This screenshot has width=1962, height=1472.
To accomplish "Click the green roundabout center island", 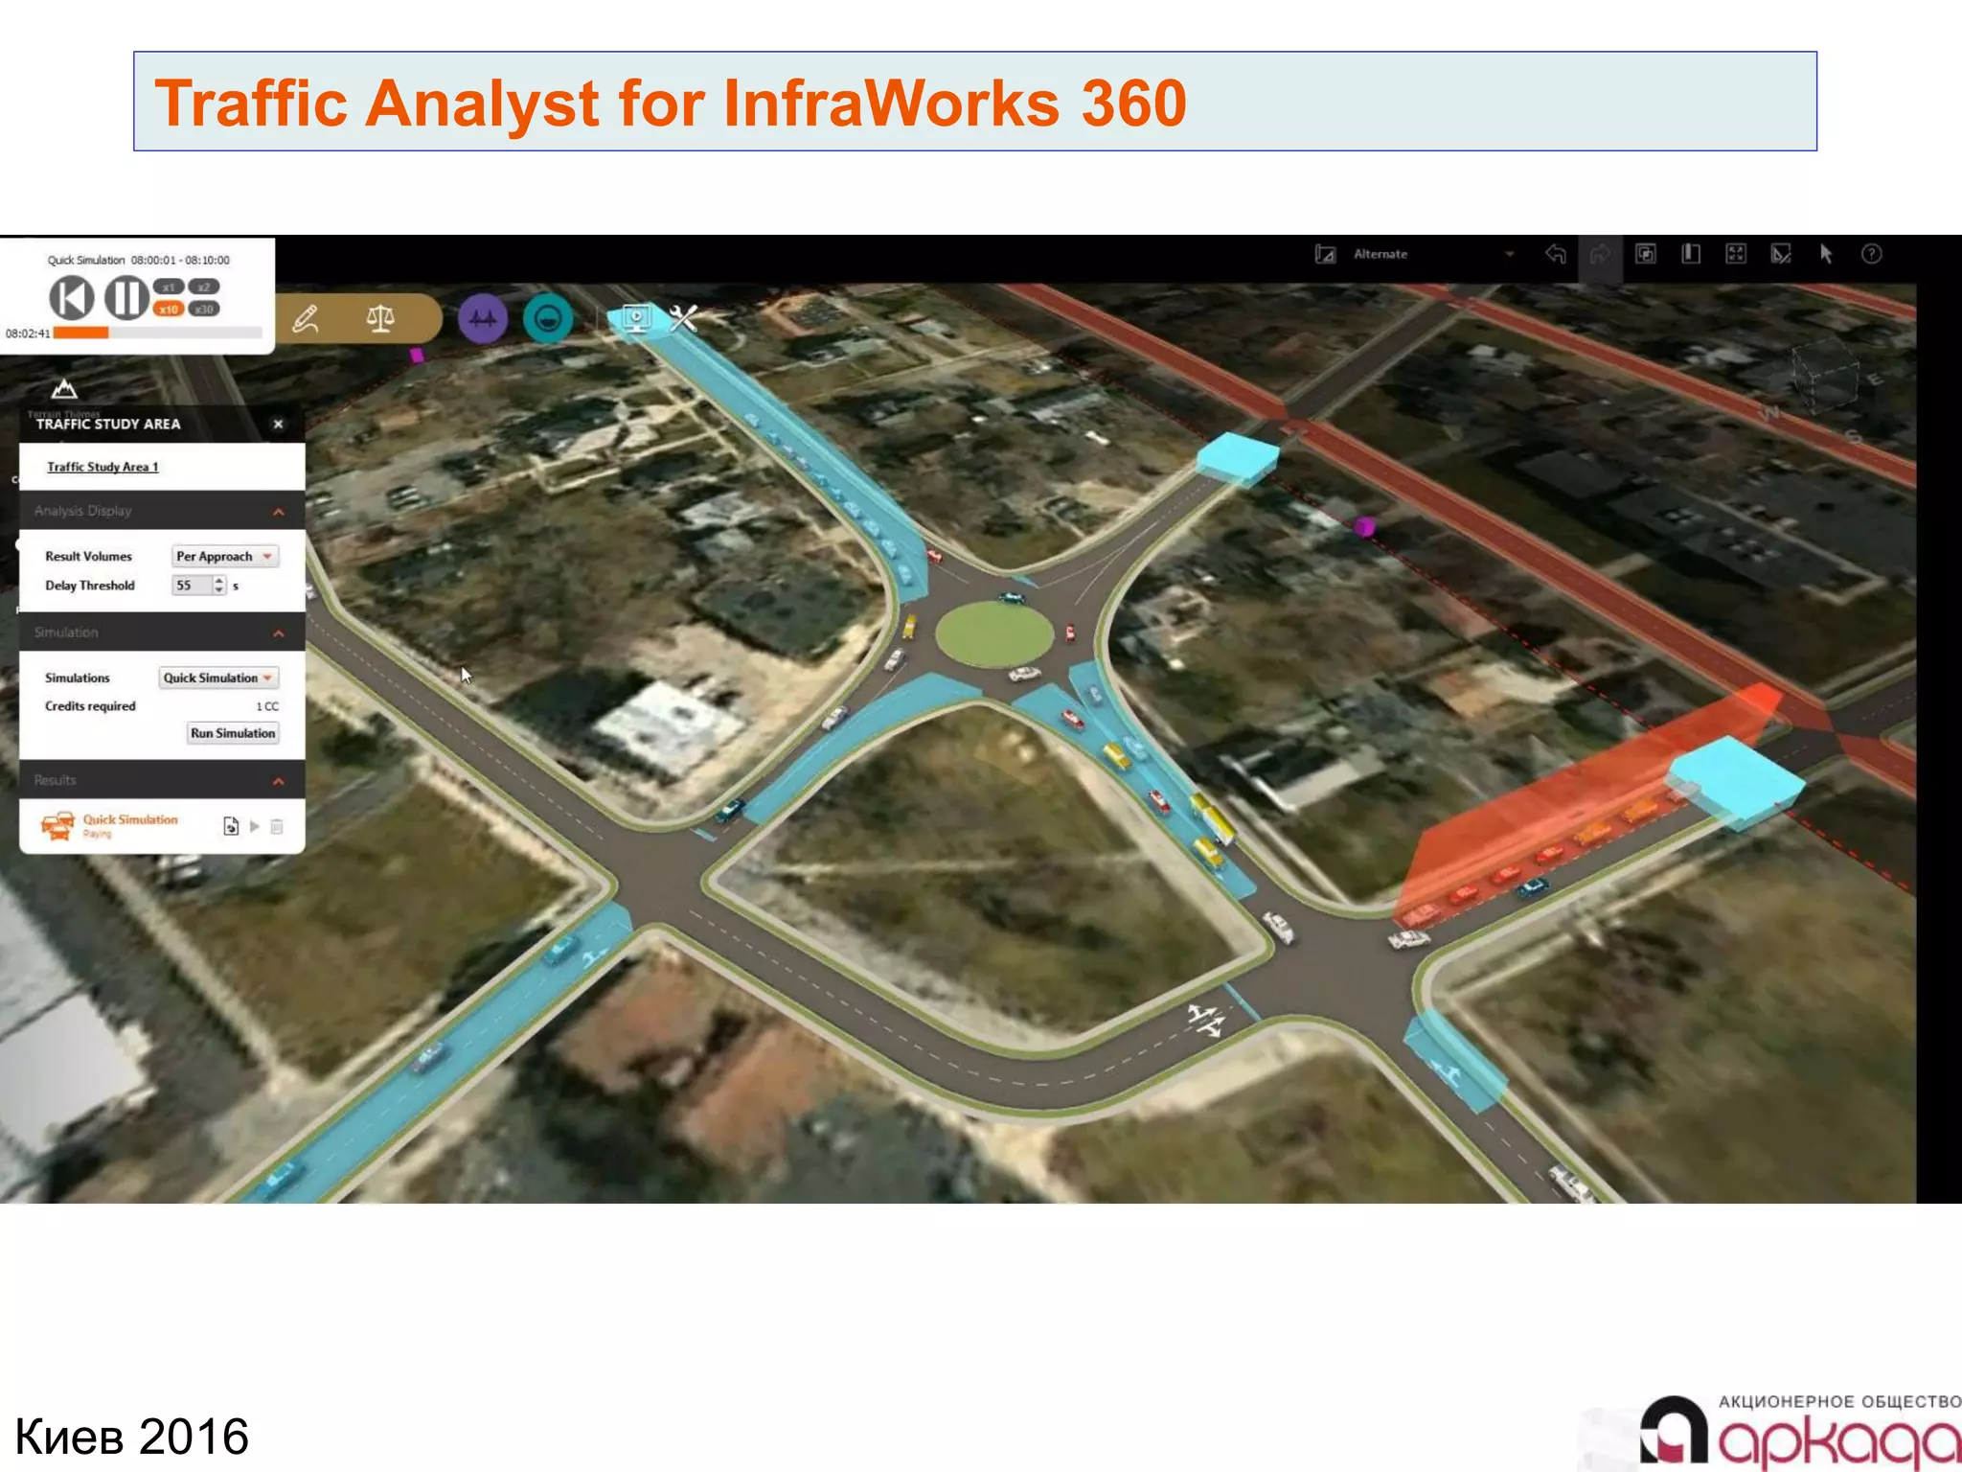I will click(x=993, y=634).
